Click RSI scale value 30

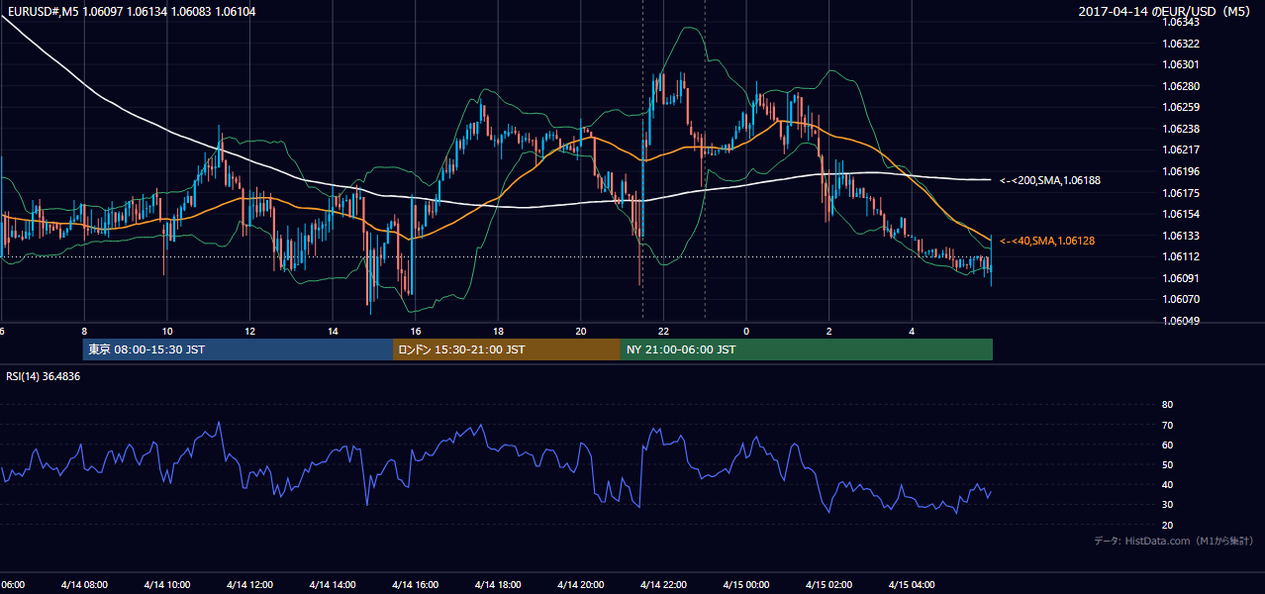(x=1167, y=505)
